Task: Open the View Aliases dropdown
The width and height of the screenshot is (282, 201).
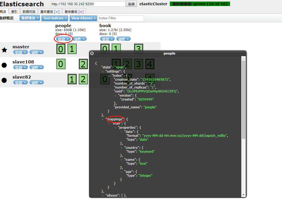Action: pyautogui.click(x=83, y=18)
